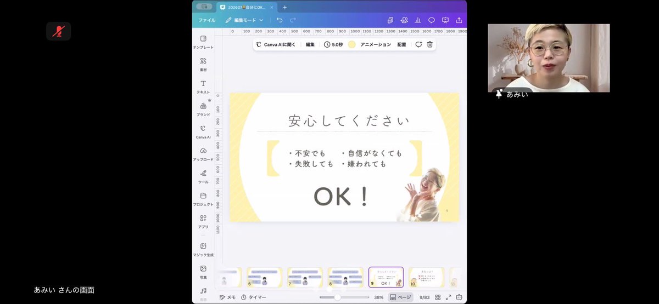659x304 pixels.
Task: Open the ブランド (Brand) panel
Action: click(203, 109)
